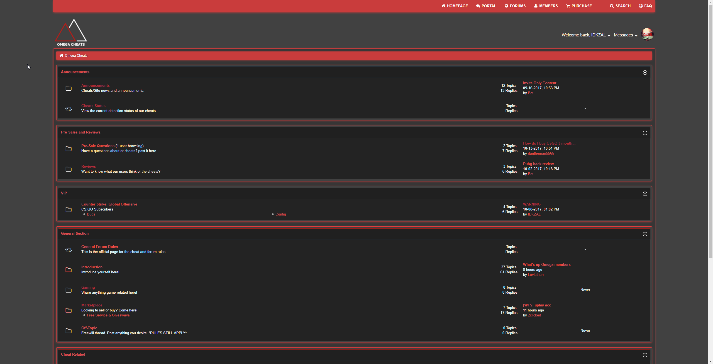Open the Marketplace forum

coord(91,305)
